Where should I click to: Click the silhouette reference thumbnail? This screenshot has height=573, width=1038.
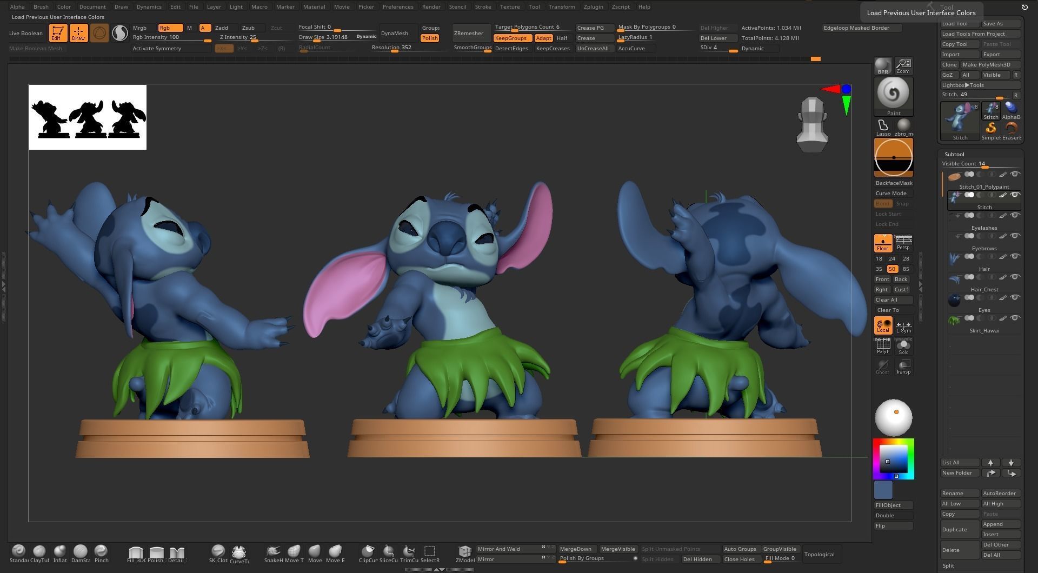coord(88,117)
